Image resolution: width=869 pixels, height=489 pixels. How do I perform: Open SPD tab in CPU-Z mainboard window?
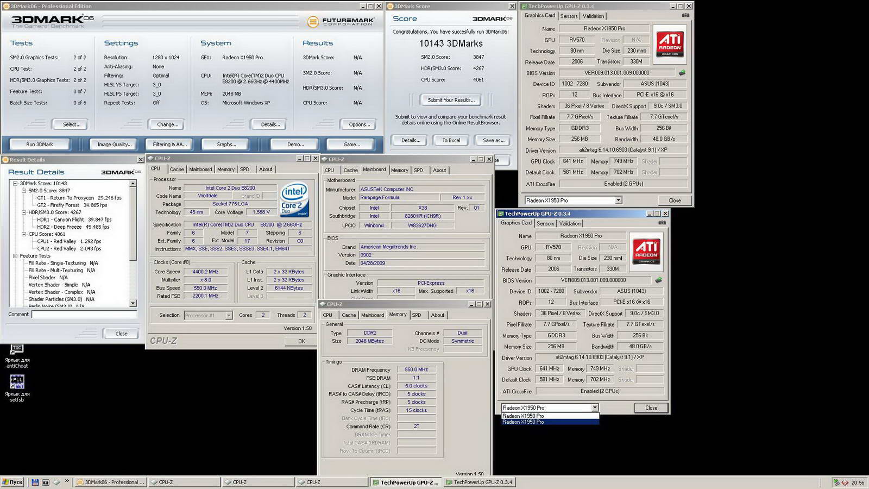click(x=418, y=171)
